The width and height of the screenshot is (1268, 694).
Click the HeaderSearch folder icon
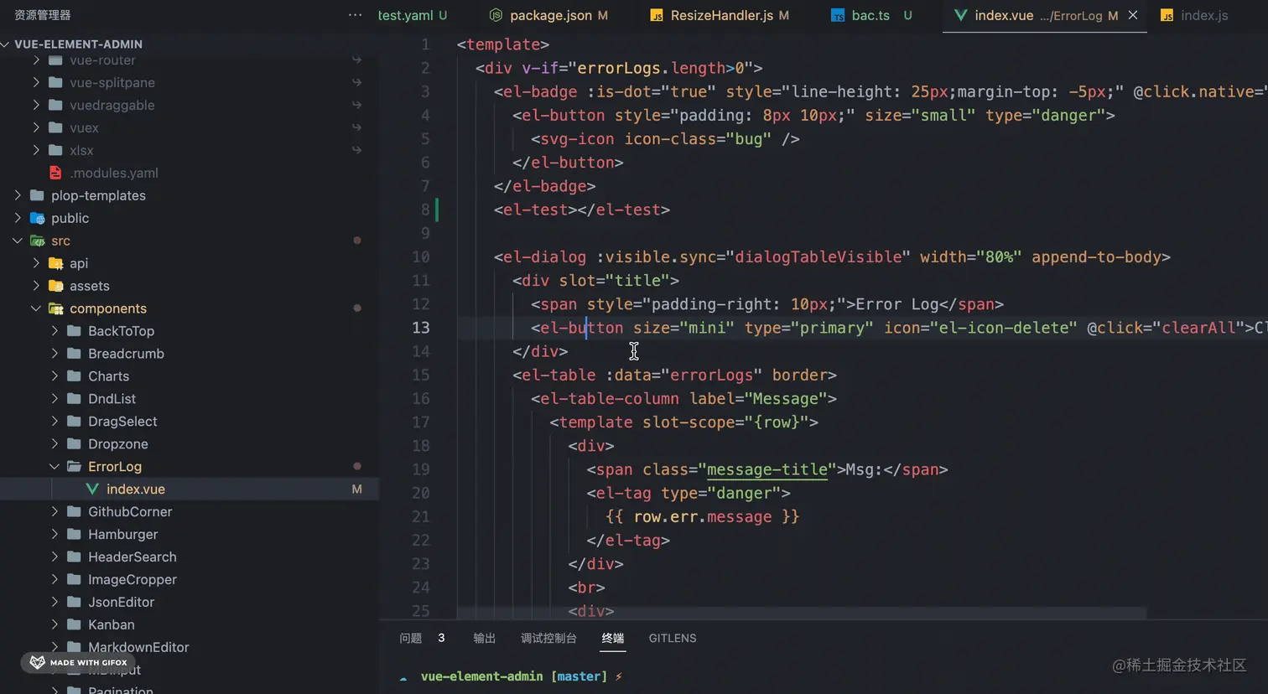pos(74,557)
